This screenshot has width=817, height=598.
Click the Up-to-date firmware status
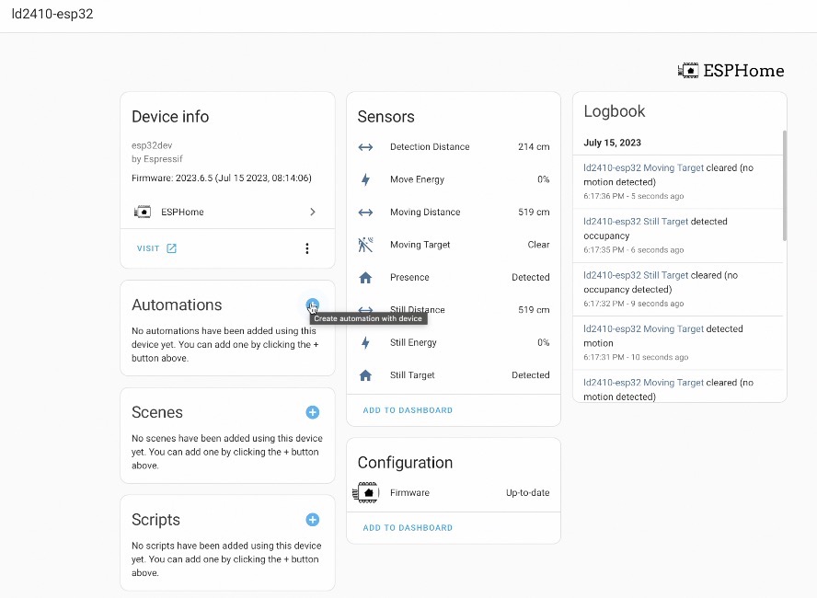527,493
